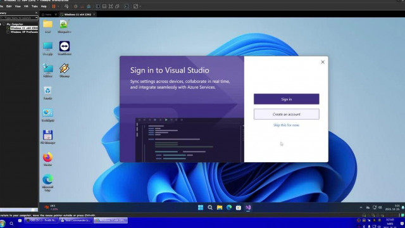Toggle thumbnail bar view toolbar icon

point(104,6)
